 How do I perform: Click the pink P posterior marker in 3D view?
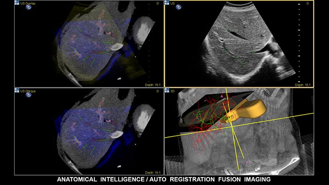click(x=247, y=162)
